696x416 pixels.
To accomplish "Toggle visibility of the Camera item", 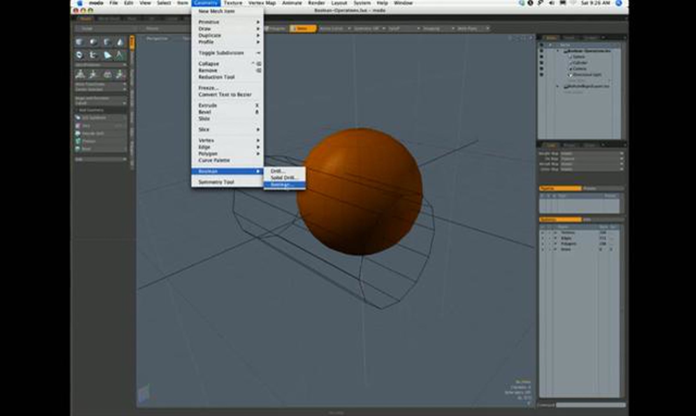I will (541, 69).
